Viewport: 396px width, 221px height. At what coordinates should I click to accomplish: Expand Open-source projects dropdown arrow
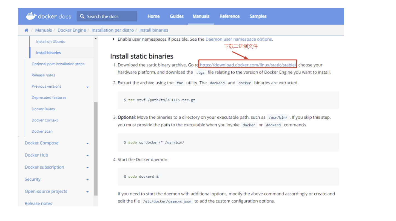click(x=87, y=192)
